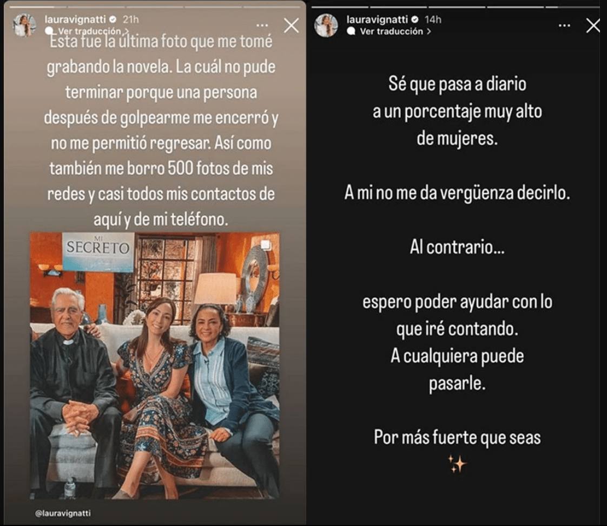Viewport: 607px width, 526px height.
Task: Open lauravignatti username on left story
Action: tap(75, 19)
